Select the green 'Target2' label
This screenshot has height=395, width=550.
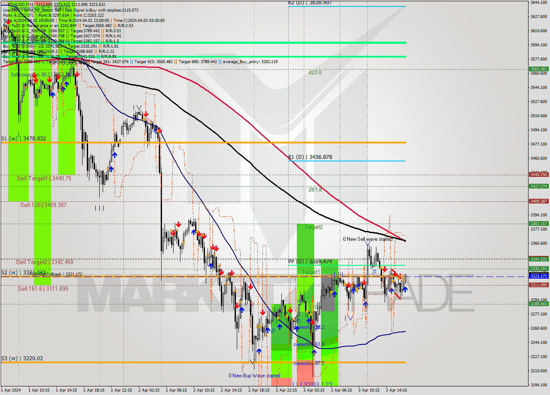[x=314, y=227]
